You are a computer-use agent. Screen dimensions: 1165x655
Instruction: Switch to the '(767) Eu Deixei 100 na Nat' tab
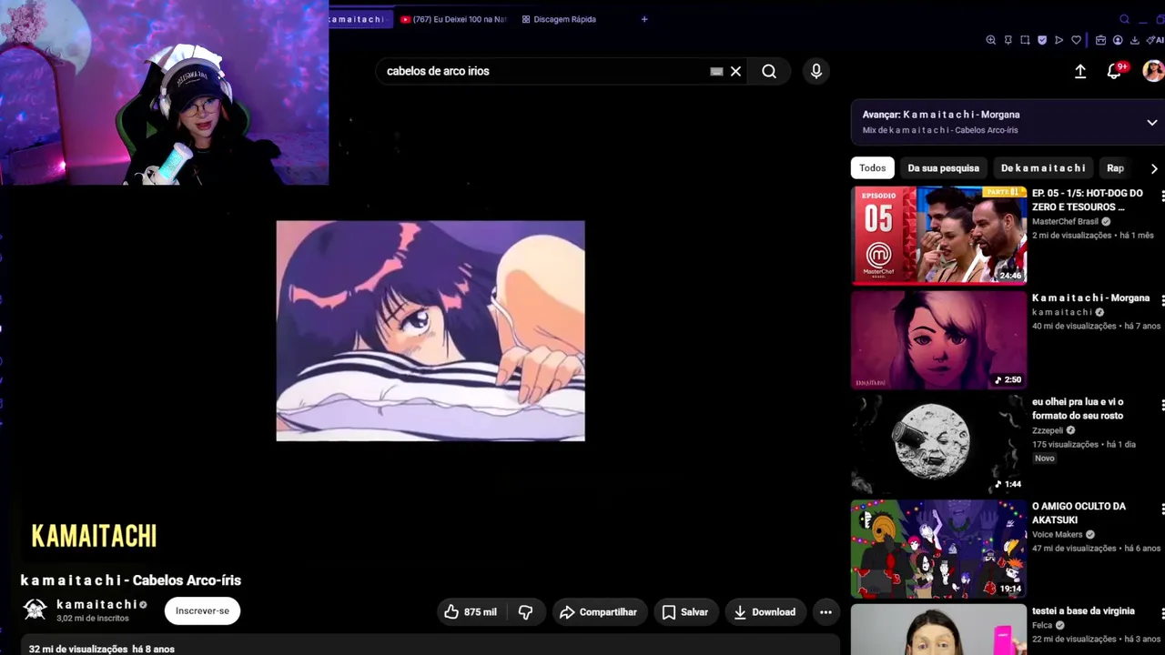453,19
